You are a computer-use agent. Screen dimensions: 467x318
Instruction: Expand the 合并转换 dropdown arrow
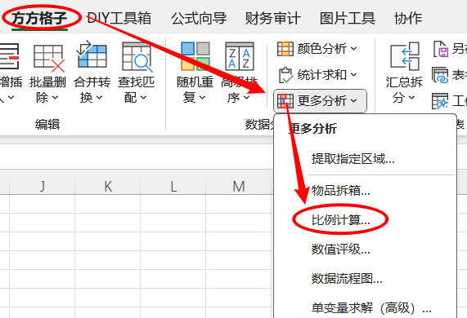99,97
